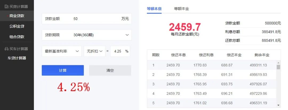The width and height of the screenshot is (288, 110).
Task: Switch to the 等额本息 tab
Action: pyautogui.click(x=154, y=9)
